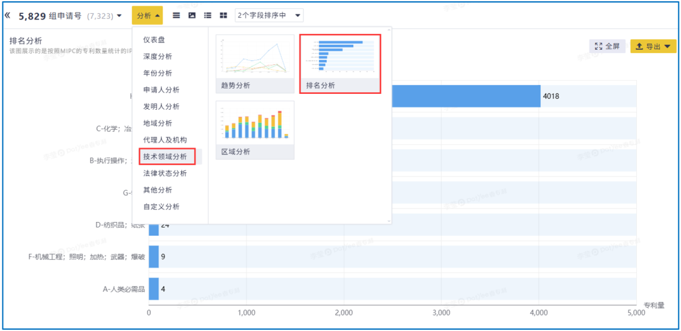Switch to image view icon
Viewport: 681px width, 331px height.
(x=192, y=15)
